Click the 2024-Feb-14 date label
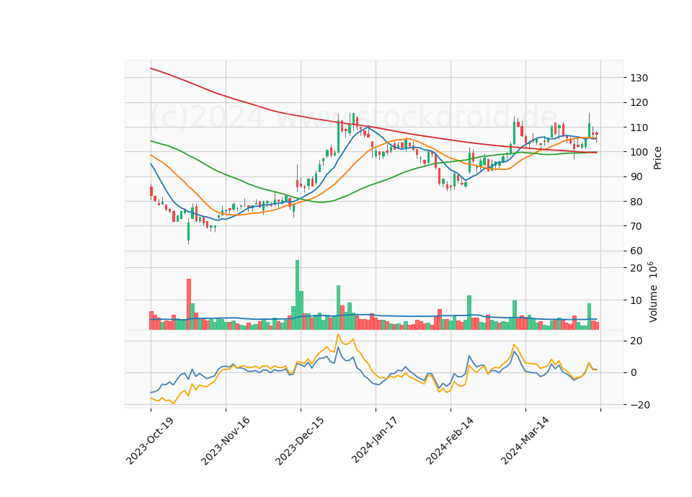Viewport: 692px width, 497px height. (450, 440)
